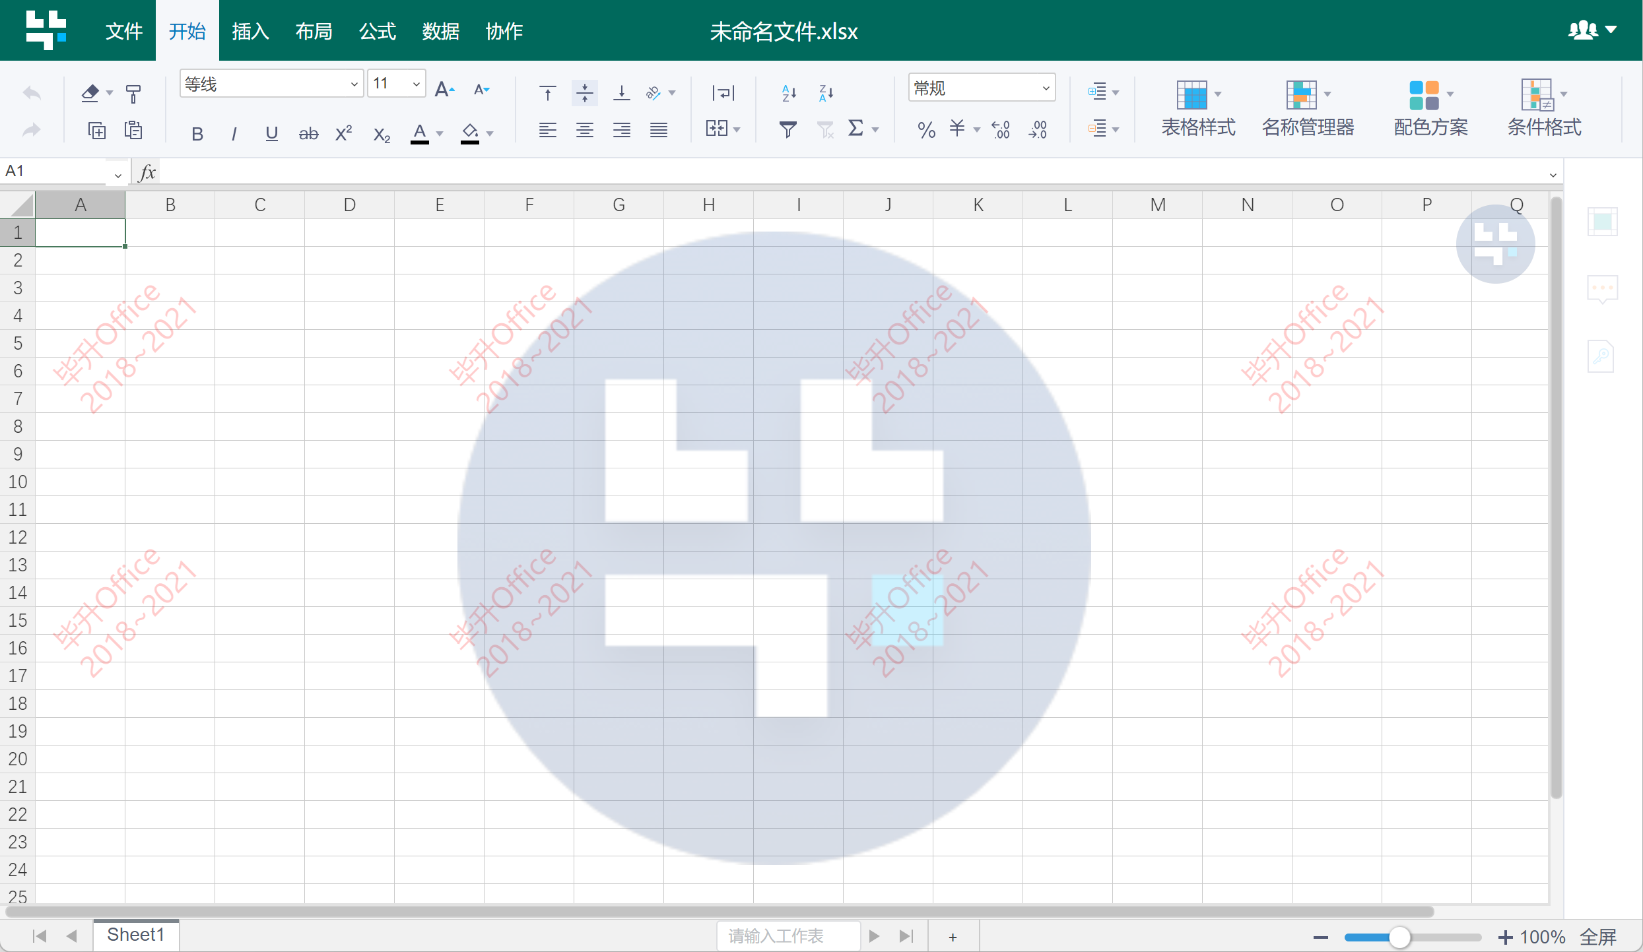Sort descending Z to A
1643x952 pixels.
pyautogui.click(x=826, y=93)
